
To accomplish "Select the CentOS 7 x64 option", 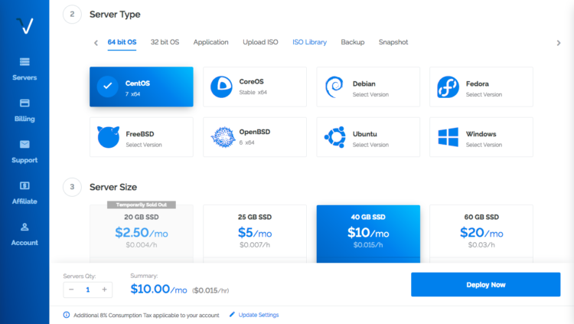I will click(142, 87).
